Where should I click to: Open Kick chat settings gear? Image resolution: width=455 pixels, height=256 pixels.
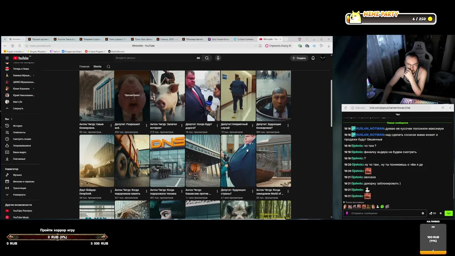click(x=441, y=213)
